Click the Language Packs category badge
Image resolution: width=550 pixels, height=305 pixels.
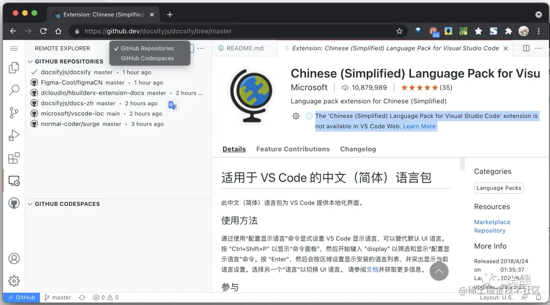pos(499,188)
